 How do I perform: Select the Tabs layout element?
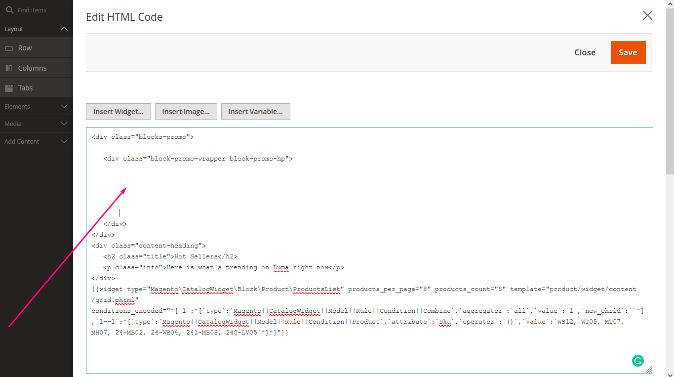click(x=25, y=87)
